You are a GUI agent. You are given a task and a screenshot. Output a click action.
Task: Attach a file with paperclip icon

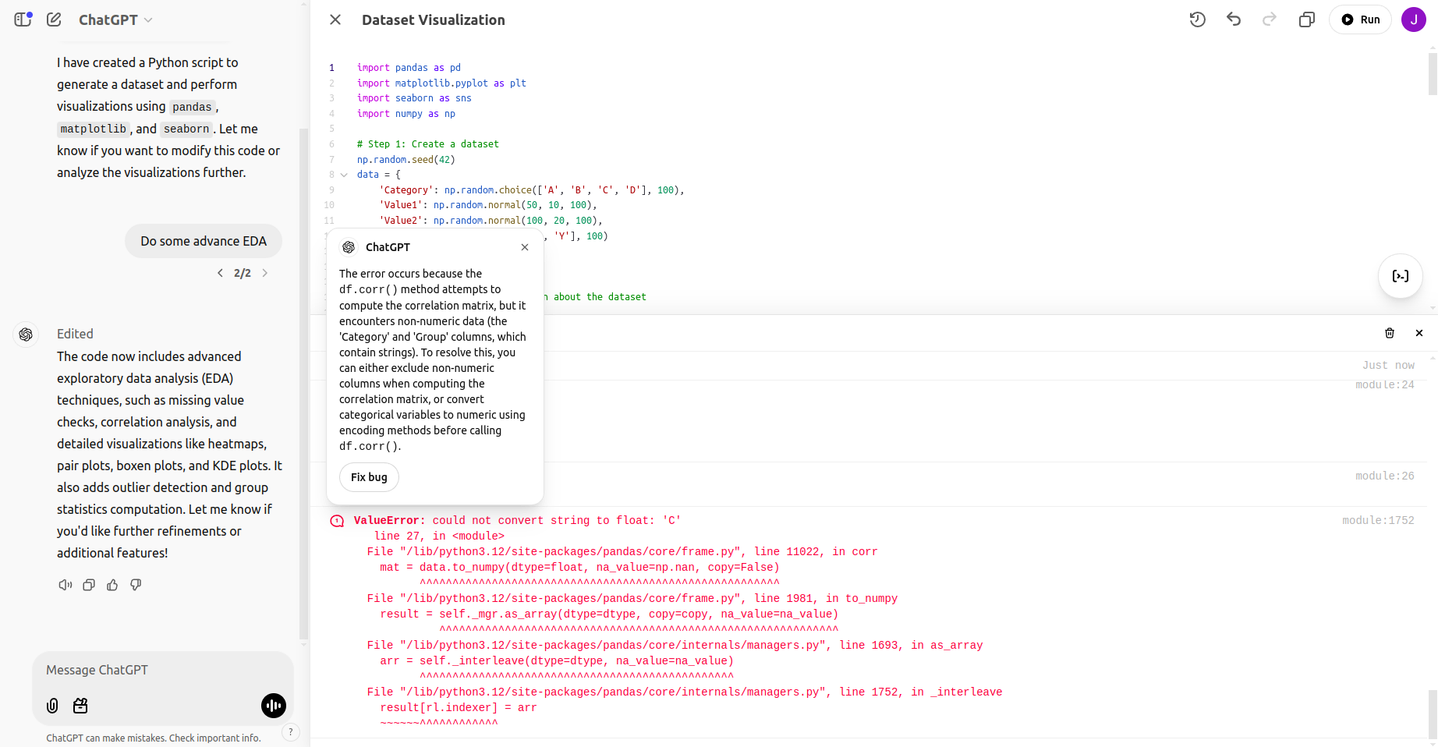point(52,706)
